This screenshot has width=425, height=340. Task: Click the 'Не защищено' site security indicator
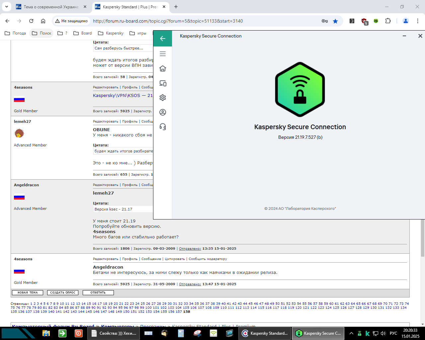(72, 21)
